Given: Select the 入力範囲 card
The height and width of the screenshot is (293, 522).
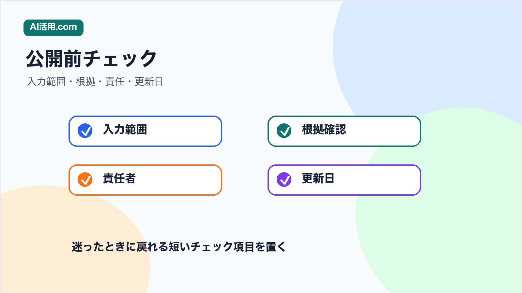Looking at the screenshot, I should [x=145, y=131].
